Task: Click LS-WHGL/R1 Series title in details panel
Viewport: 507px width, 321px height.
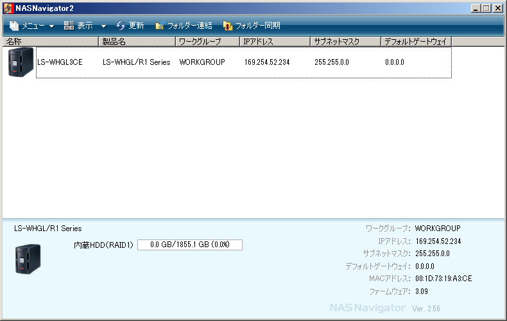Action: pyautogui.click(x=48, y=229)
